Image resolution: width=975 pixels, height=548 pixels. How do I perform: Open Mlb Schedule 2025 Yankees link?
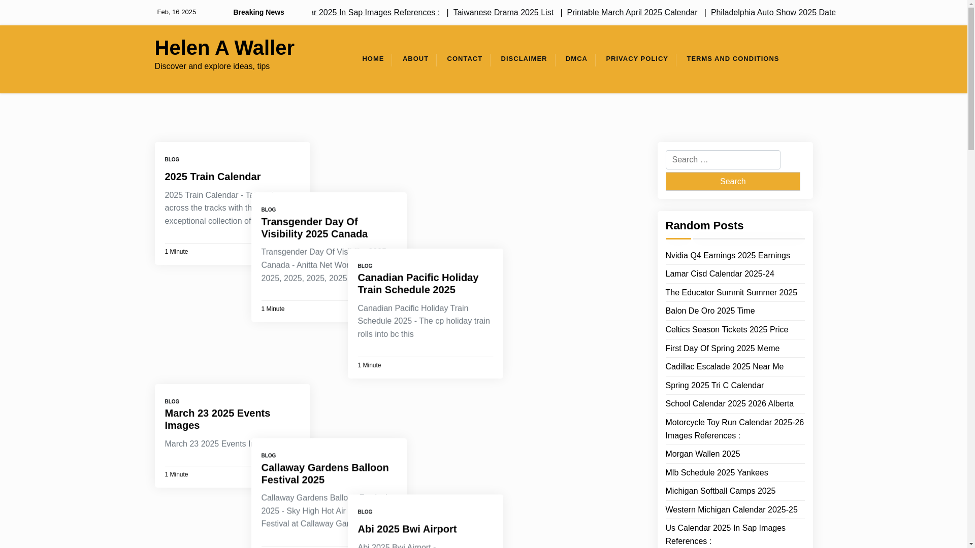click(716, 472)
